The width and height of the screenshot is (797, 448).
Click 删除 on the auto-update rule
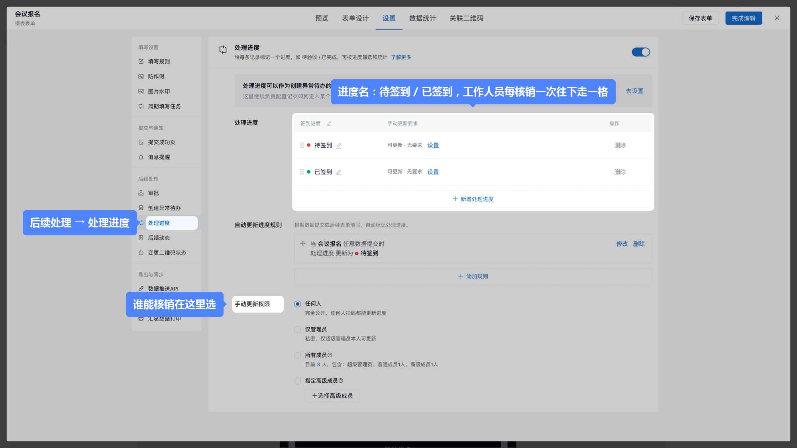coord(639,244)
